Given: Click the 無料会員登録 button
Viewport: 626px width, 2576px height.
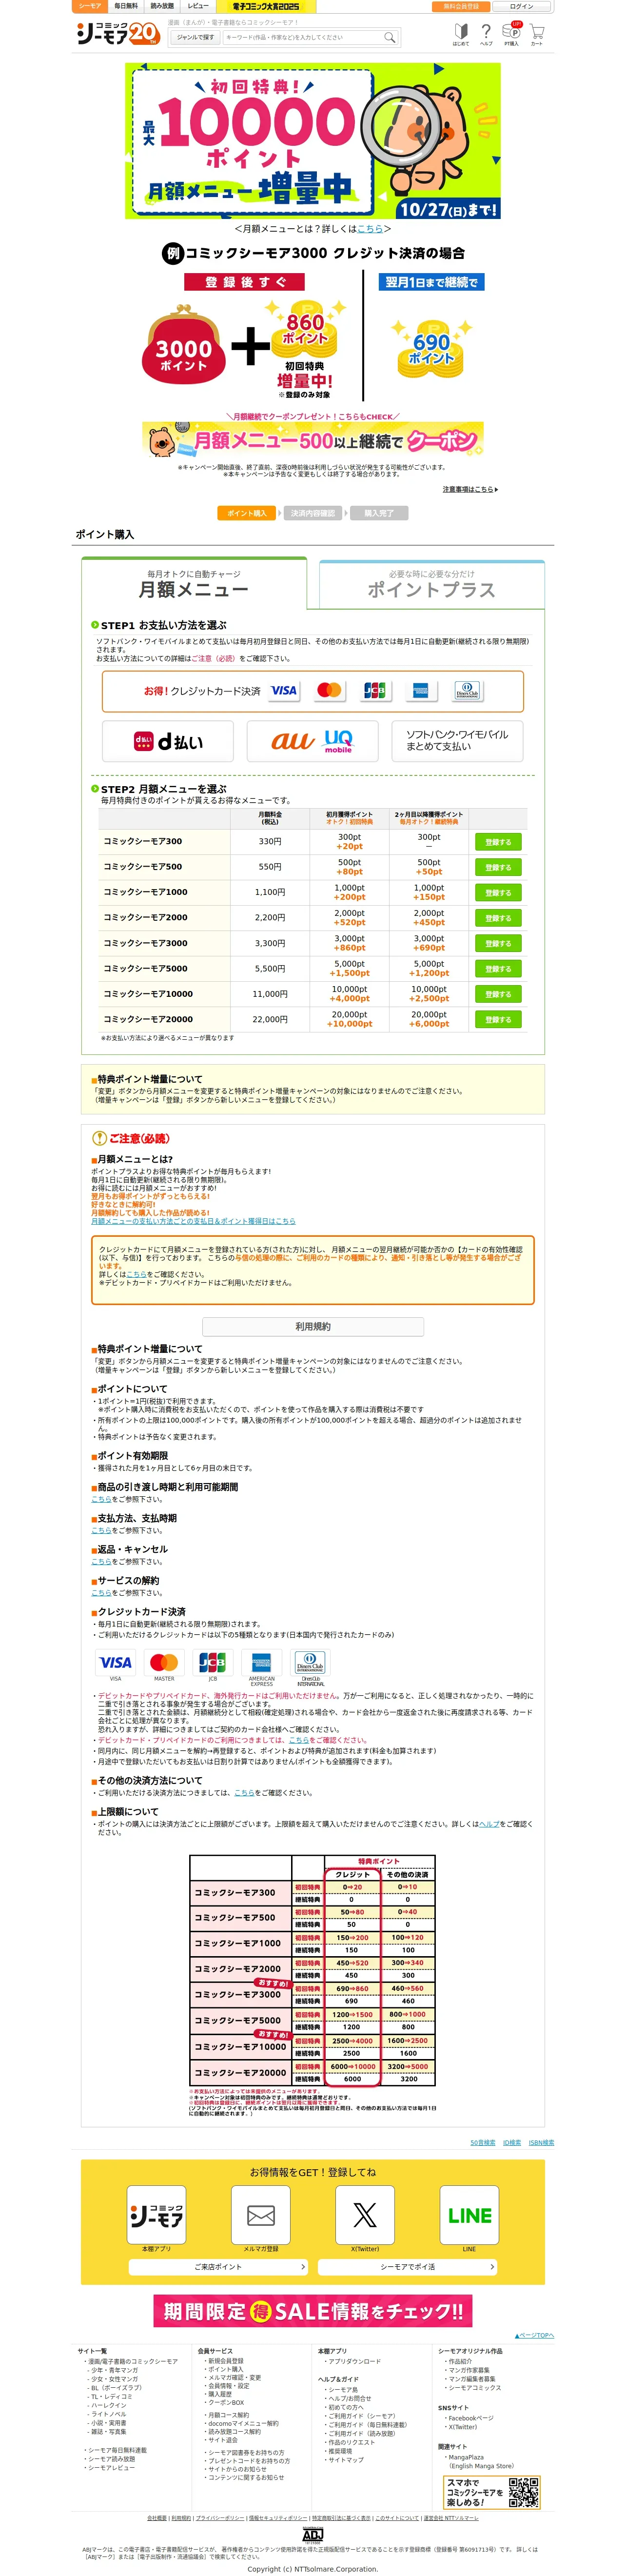Looking at the screenshot, I should click(461, 6).
